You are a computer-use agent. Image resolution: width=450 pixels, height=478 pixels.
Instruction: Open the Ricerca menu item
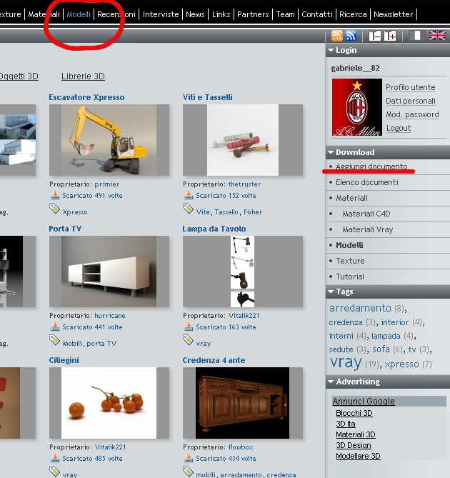[x=353, y=14]
